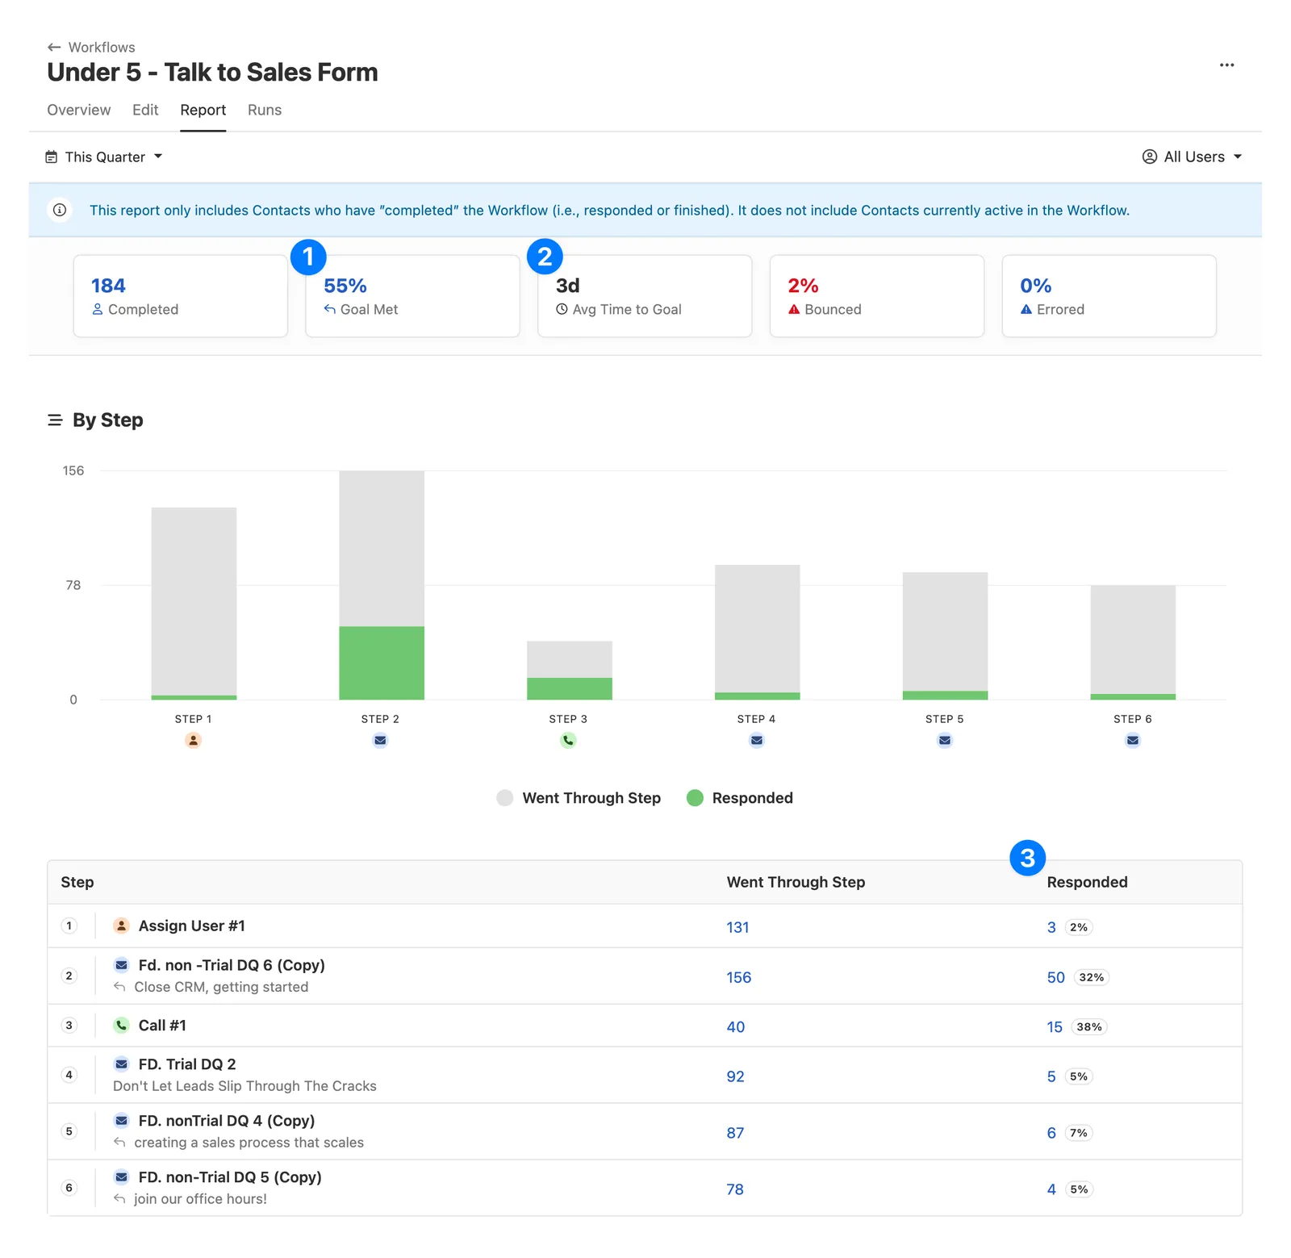1291x1258 pixels.
Task: Click the 156 count for Fd. non -Trial DQ 6
Action: pyautogui.click(x=738, y=978)
